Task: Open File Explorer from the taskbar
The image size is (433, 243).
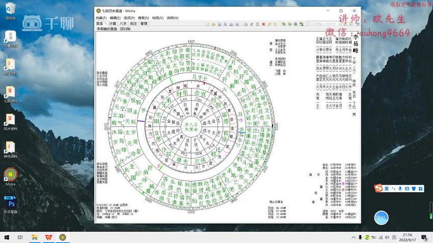Action: click(35, 237)
